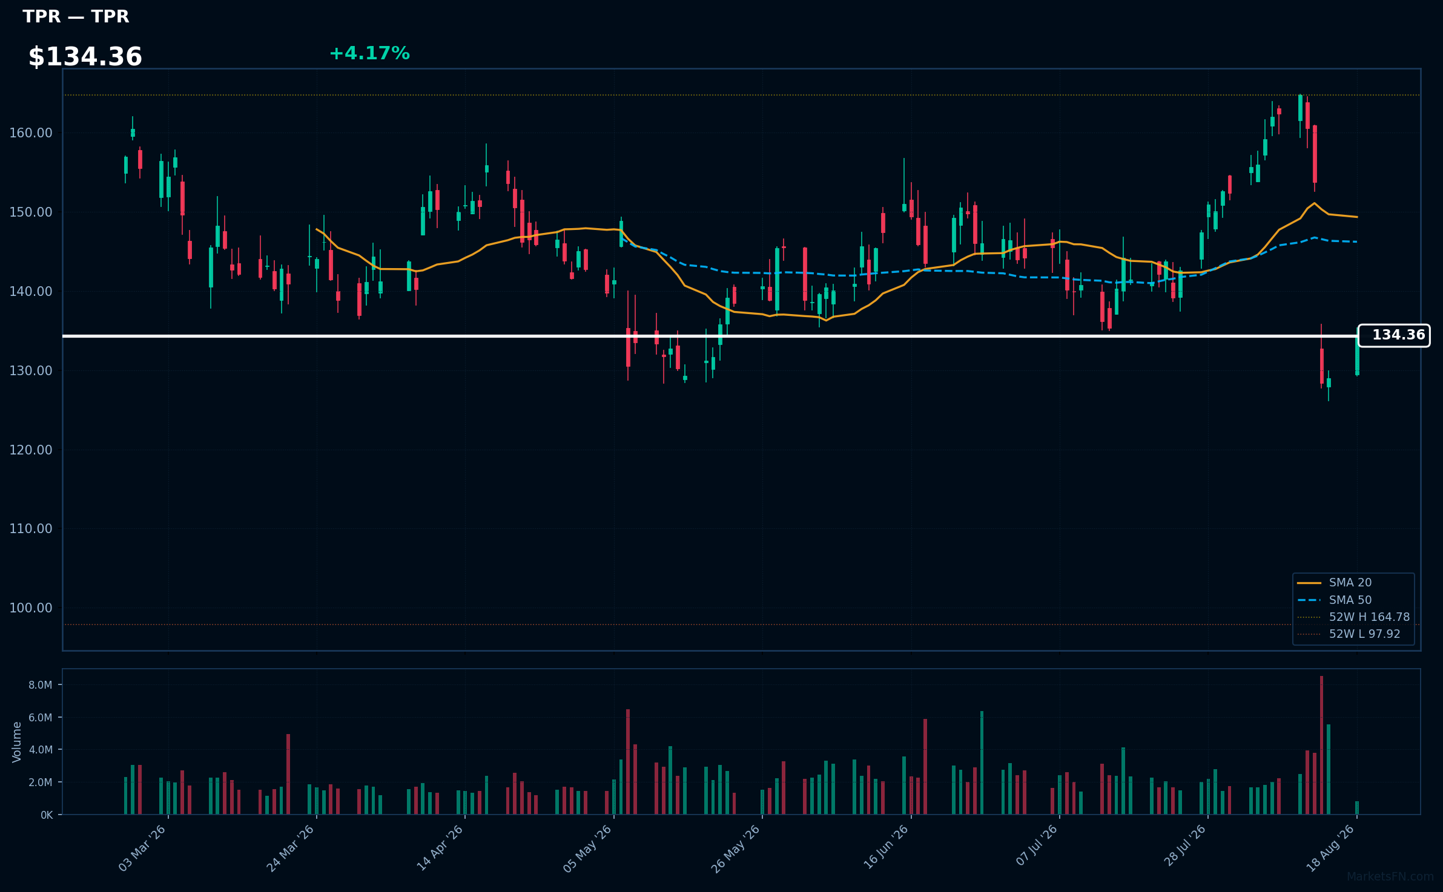Click the "26 May '26" date label

pyautogui.click(x=736, y=848)
